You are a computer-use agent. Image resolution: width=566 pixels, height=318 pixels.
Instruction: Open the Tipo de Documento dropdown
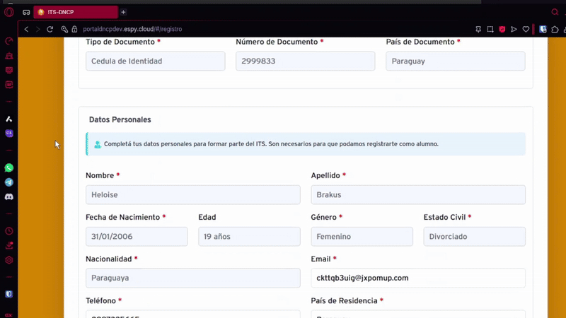point(155,61)
